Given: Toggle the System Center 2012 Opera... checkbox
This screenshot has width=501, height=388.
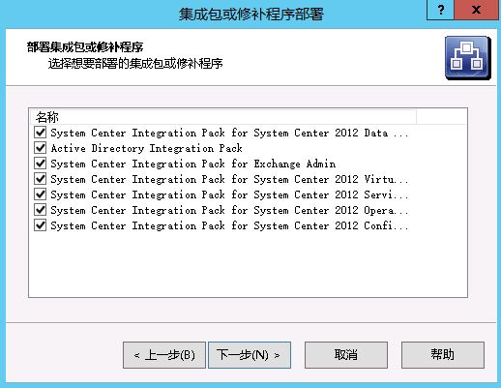Looking at the screenshot, I should [41, 210].
